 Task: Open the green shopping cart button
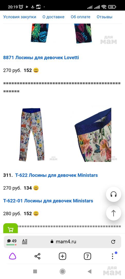[x=11, y=228]
